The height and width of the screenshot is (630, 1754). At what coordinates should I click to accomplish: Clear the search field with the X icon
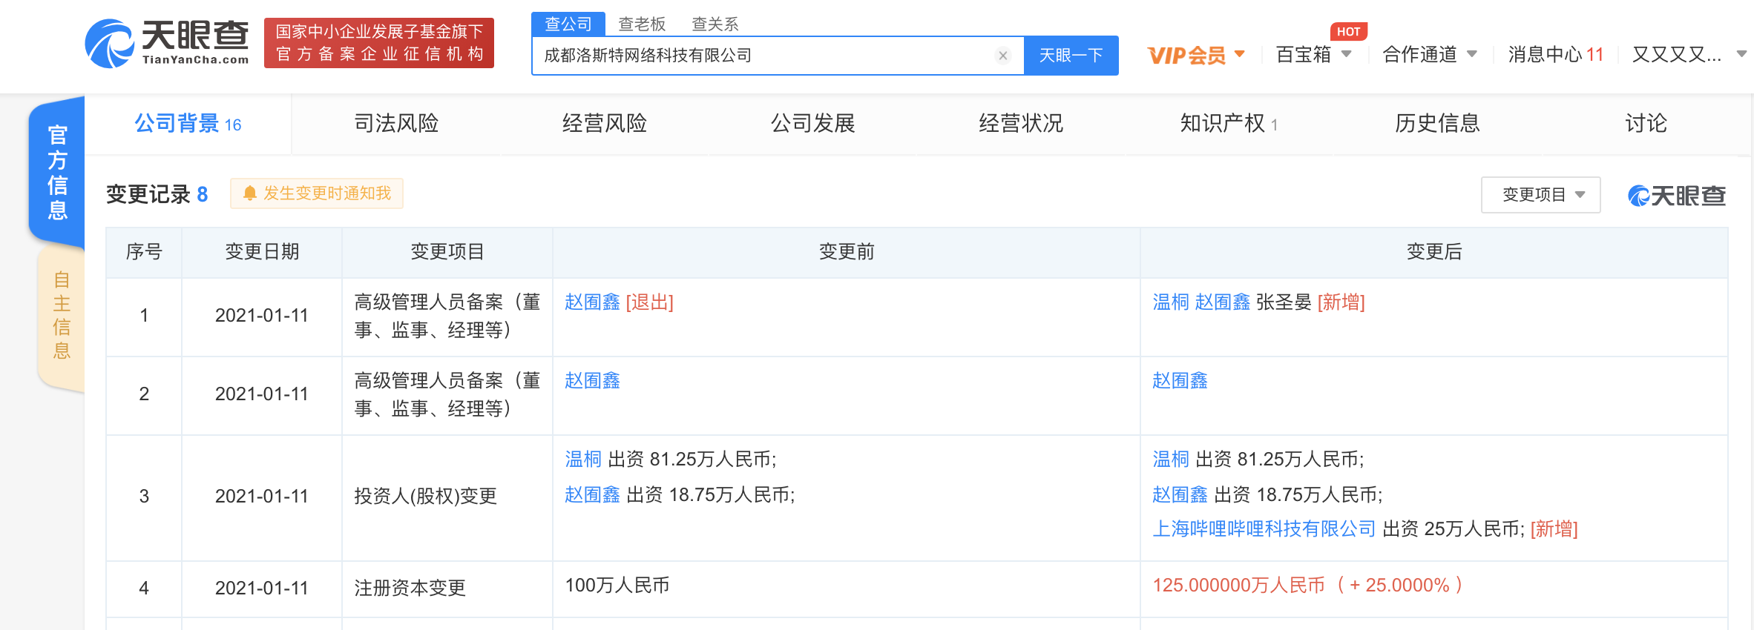click(x=1002, y=56)
